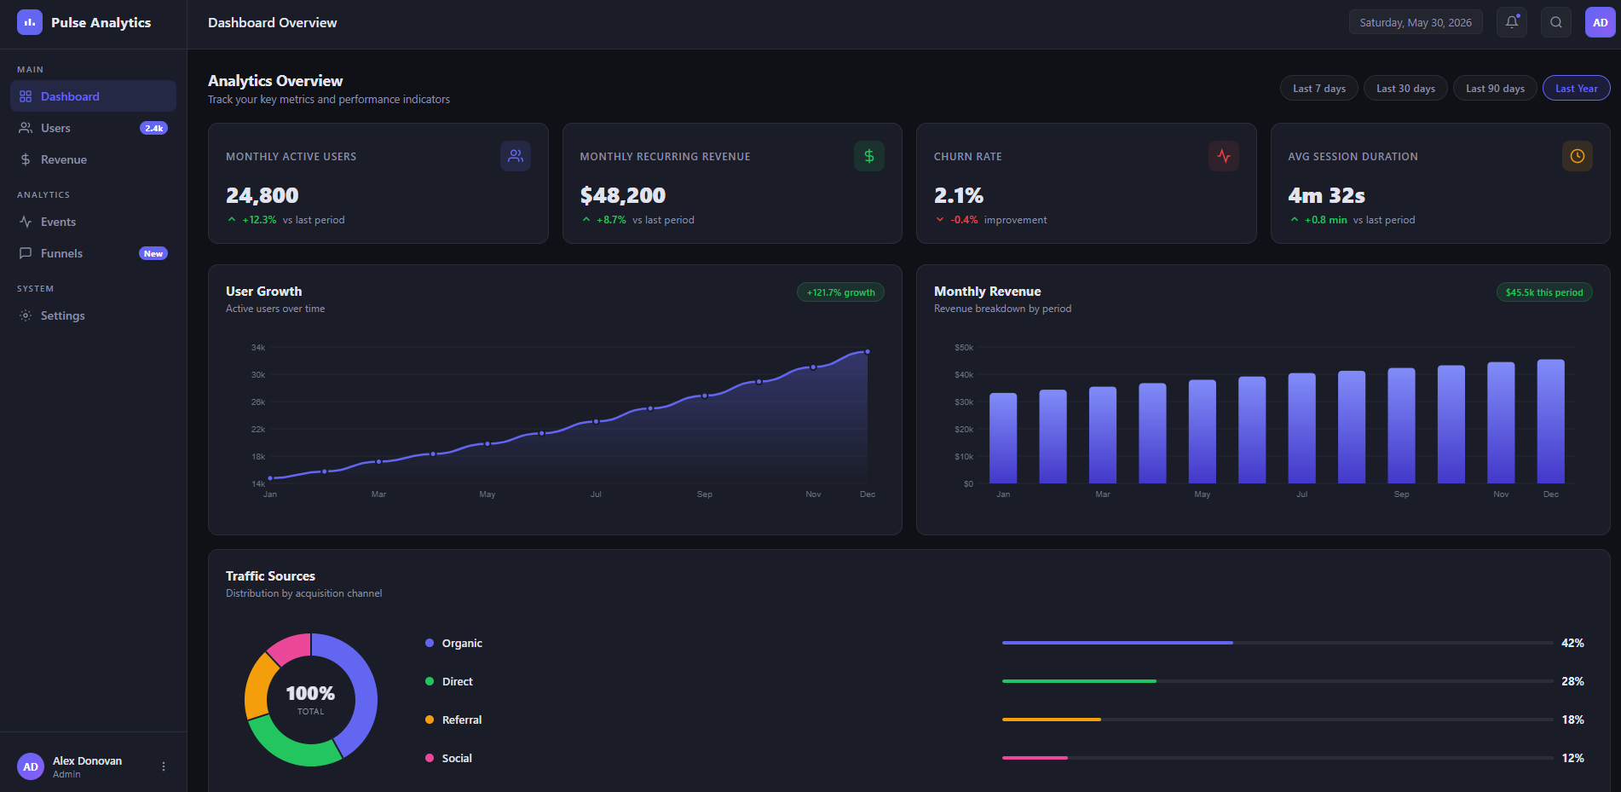Click the clock icon on session card
Screen dimensions: 1621x792
(x=1578, y=156)
